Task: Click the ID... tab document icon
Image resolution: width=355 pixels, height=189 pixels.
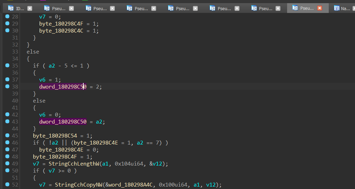Action: [11, 8]
